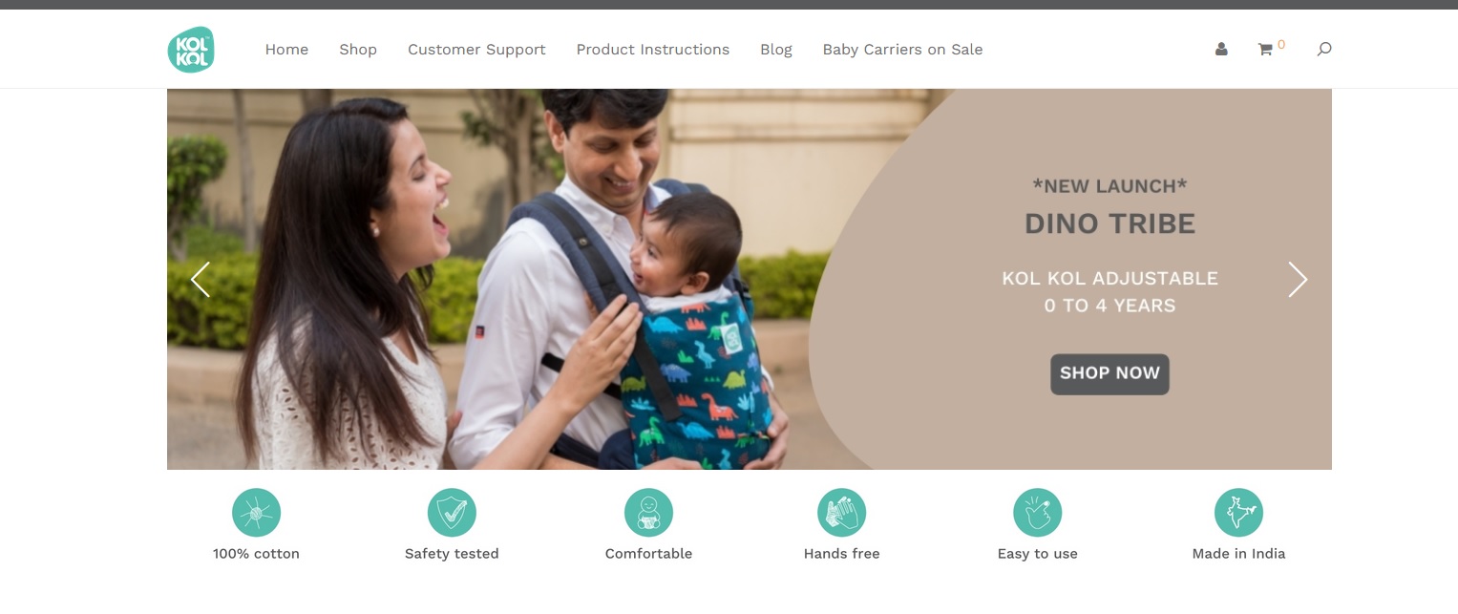Open the Baby Carriers on Sale link

pos(902,50)
